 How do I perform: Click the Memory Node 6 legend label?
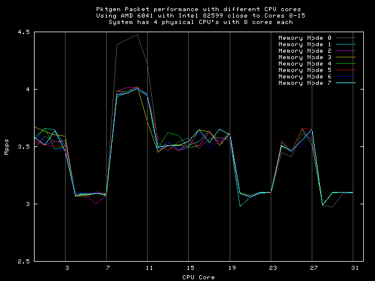pos(304,77)
